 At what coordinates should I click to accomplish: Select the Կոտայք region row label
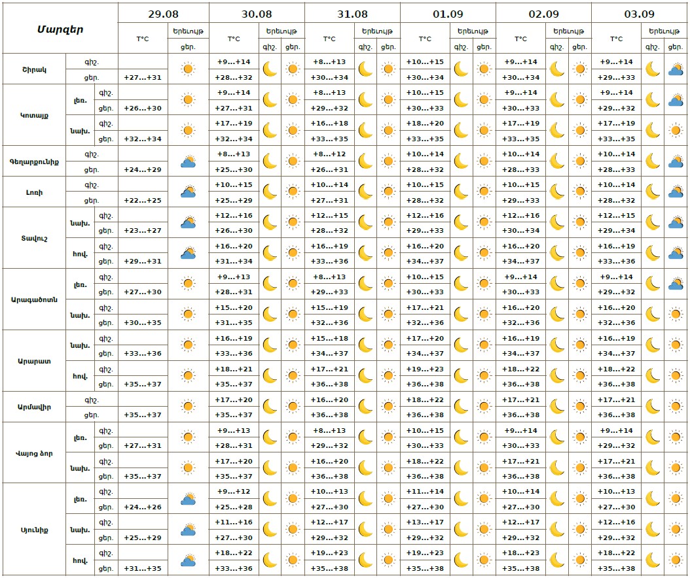pos(34,115)
